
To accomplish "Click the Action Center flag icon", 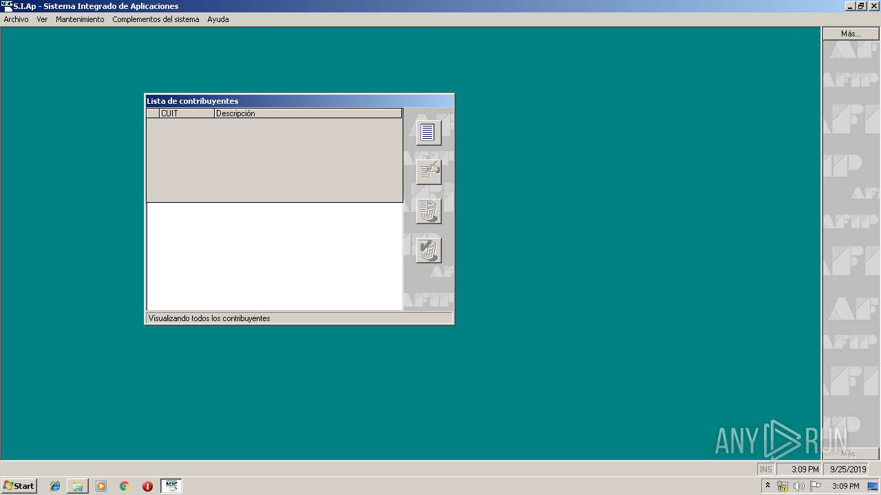I will pos(815,486).
